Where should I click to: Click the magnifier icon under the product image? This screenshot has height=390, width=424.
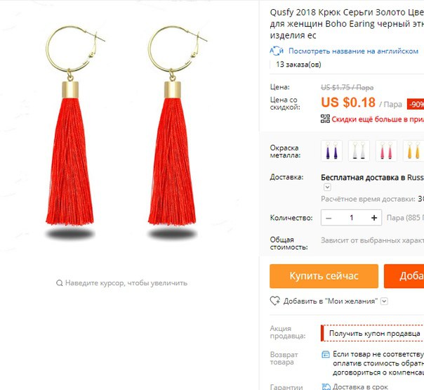[59, 283]
